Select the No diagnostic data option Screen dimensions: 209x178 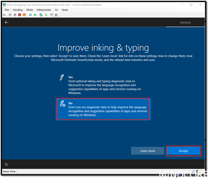[x=103, y=109]
